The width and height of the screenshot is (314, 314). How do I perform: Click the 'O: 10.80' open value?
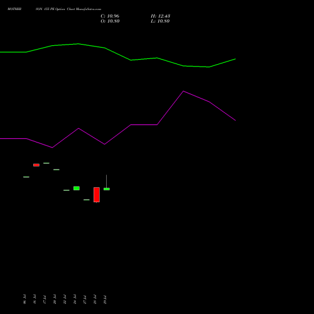[110, 21]
